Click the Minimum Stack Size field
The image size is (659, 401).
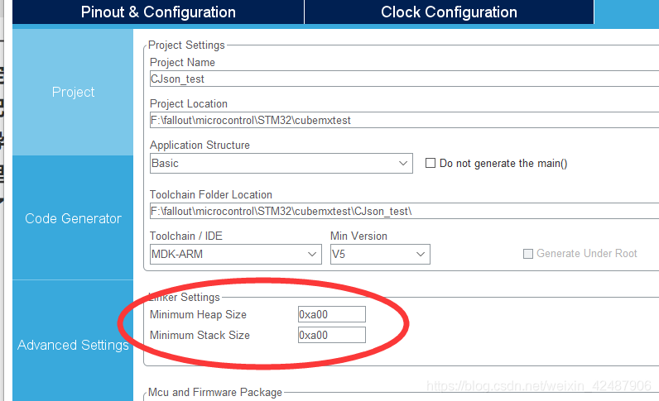click(332, 335)
